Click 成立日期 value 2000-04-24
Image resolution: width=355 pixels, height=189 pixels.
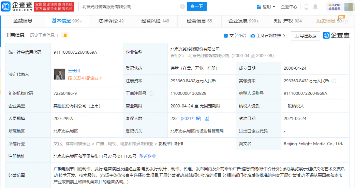pyautogui.click(x=295, y=68)
